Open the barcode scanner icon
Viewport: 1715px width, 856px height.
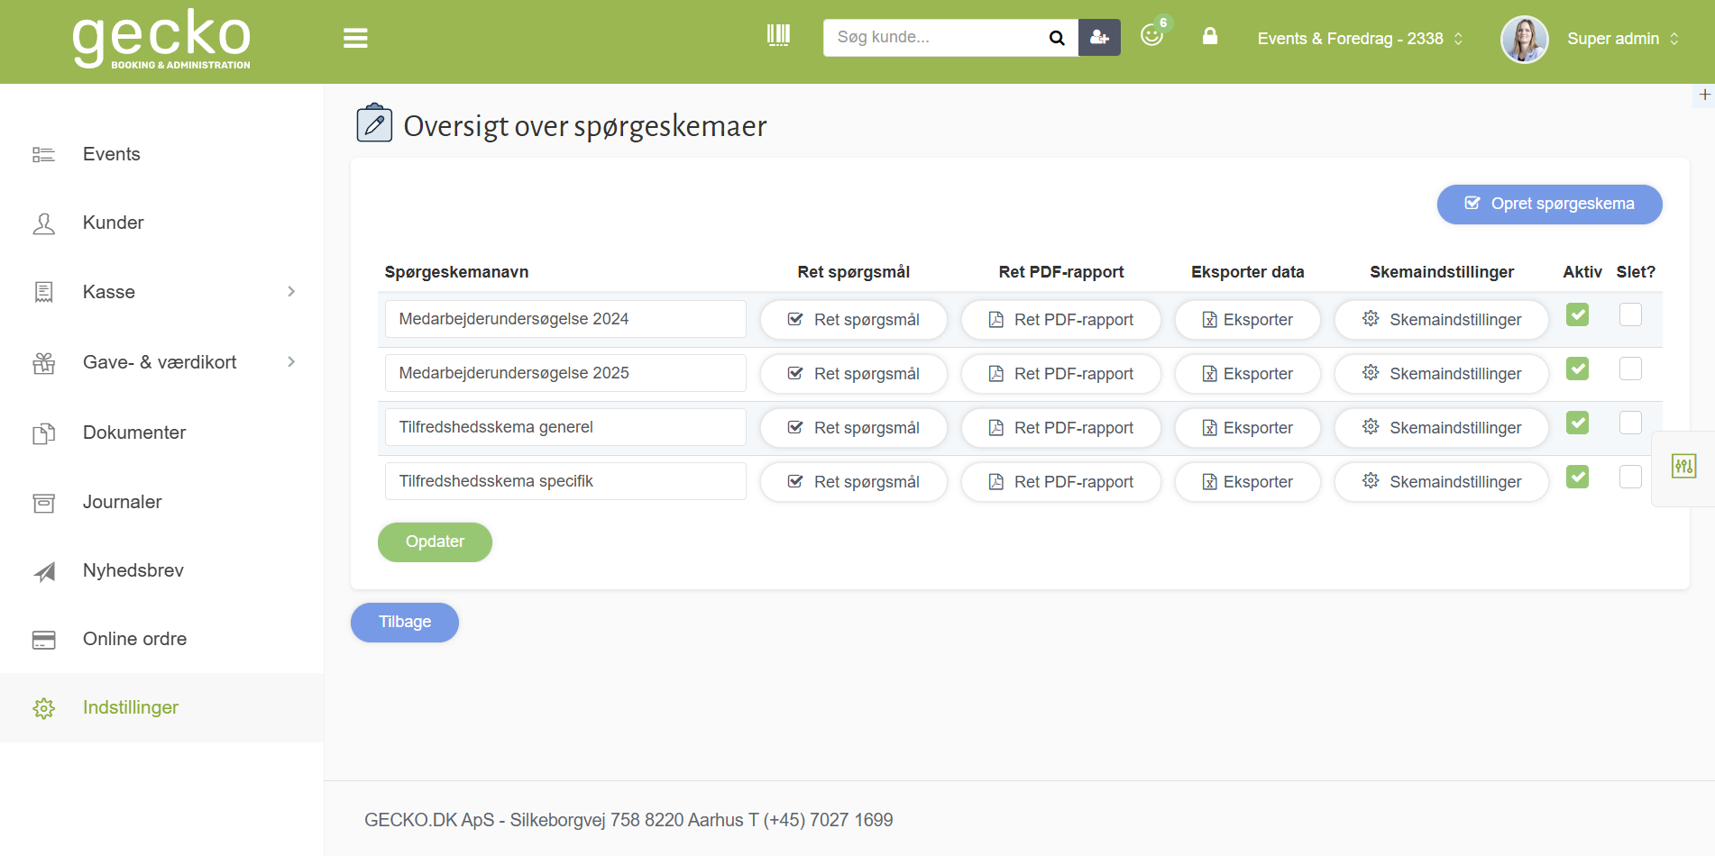778,36
